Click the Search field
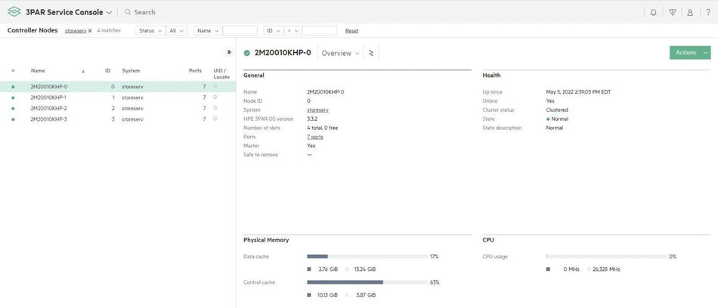Image resolution: width=718 pixels, height=308 pixels. click(227, 12)
